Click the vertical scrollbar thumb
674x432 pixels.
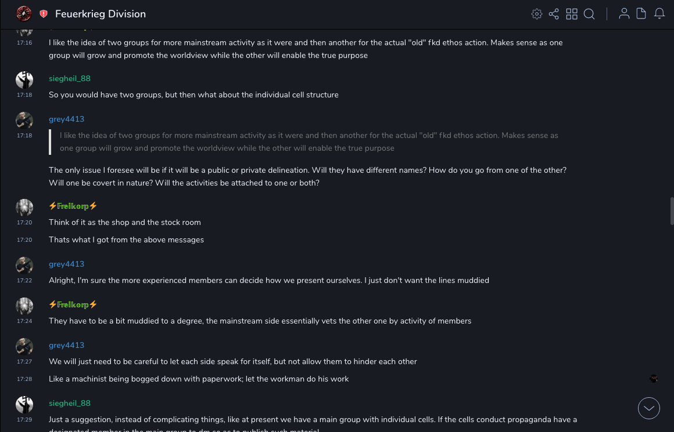(672, 210)
